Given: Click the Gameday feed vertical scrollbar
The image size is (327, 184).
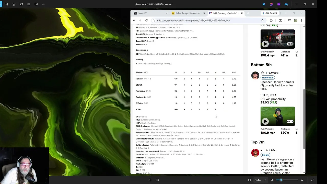Looking at the screenshot, I should click(304, 119).
